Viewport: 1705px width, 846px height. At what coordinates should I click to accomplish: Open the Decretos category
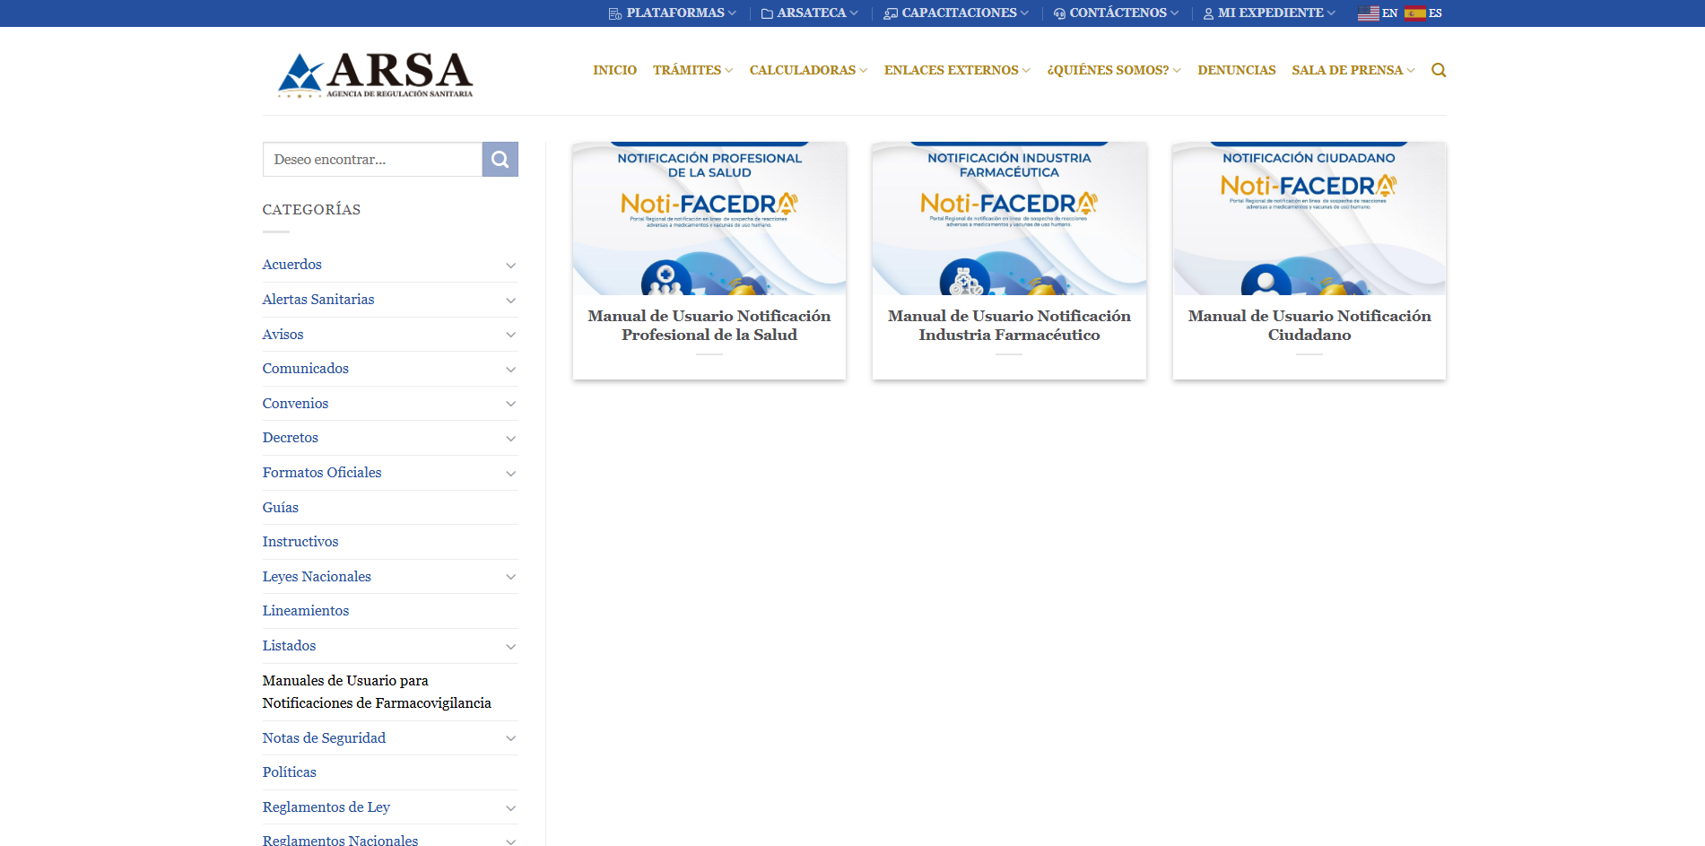tap(290, 438)
